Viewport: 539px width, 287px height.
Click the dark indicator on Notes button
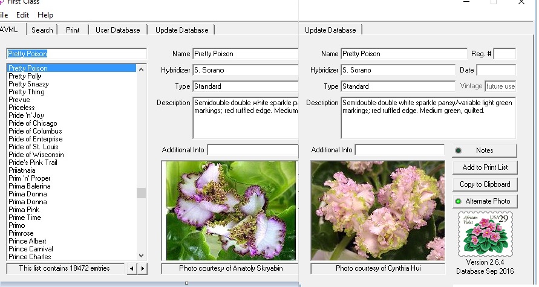[459, 150]
